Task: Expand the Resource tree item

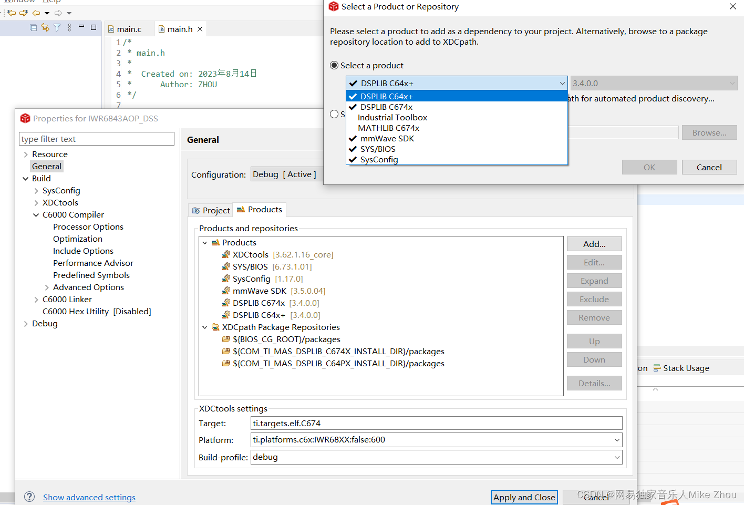Action: click(26, 154)
